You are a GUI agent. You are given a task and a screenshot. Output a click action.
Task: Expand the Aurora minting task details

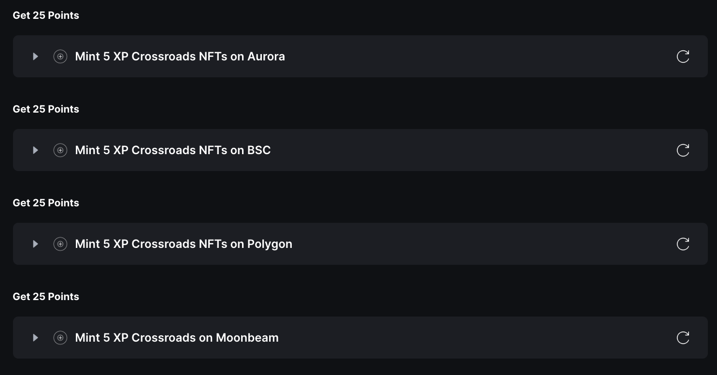(35, 57)
